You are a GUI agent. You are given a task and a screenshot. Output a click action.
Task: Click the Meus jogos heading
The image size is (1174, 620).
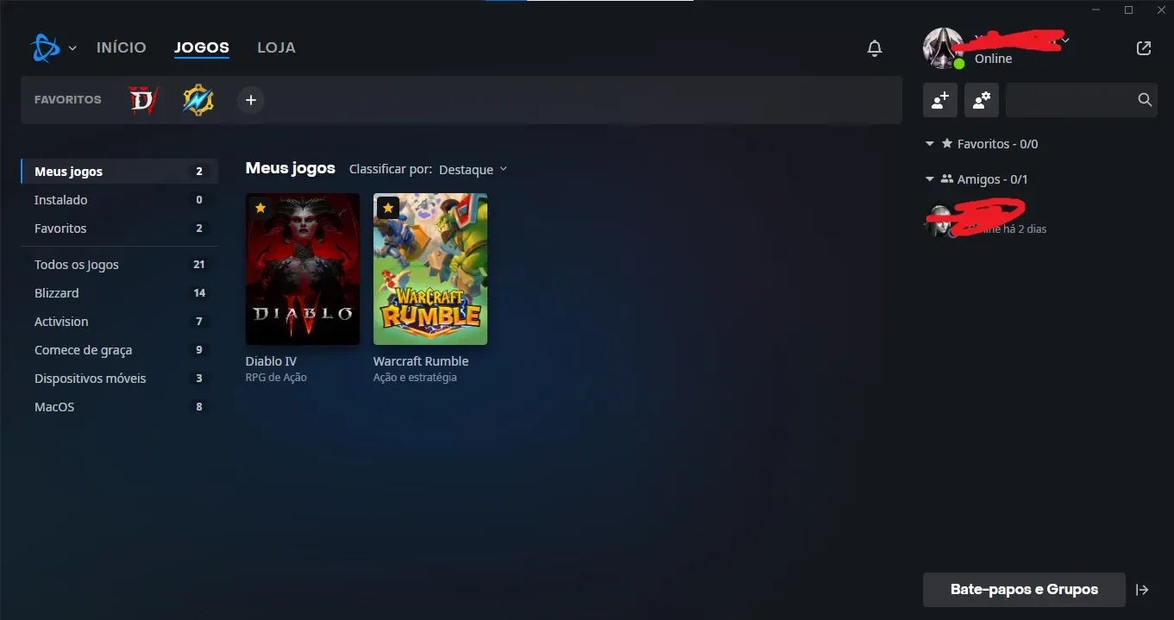(x=291, y=168)
